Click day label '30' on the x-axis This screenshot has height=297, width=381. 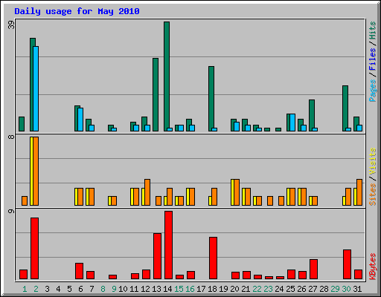[346, 289]
